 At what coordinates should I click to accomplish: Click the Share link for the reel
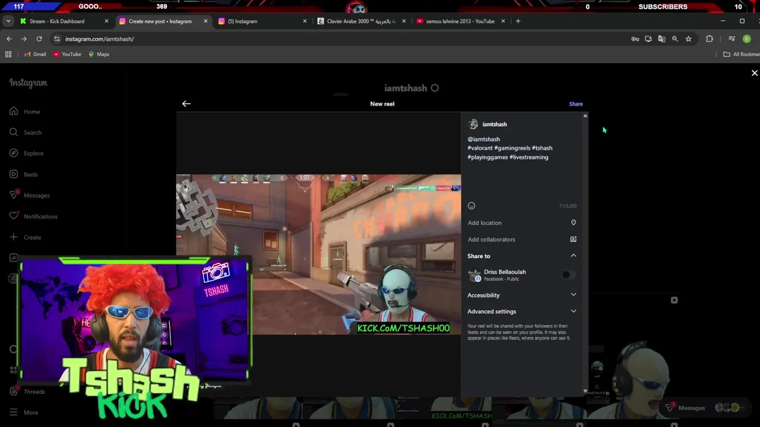pyautogui.click(x=576, y=104)
